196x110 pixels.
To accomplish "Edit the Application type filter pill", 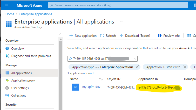I will pyautogui.click(x=103, y=67).
